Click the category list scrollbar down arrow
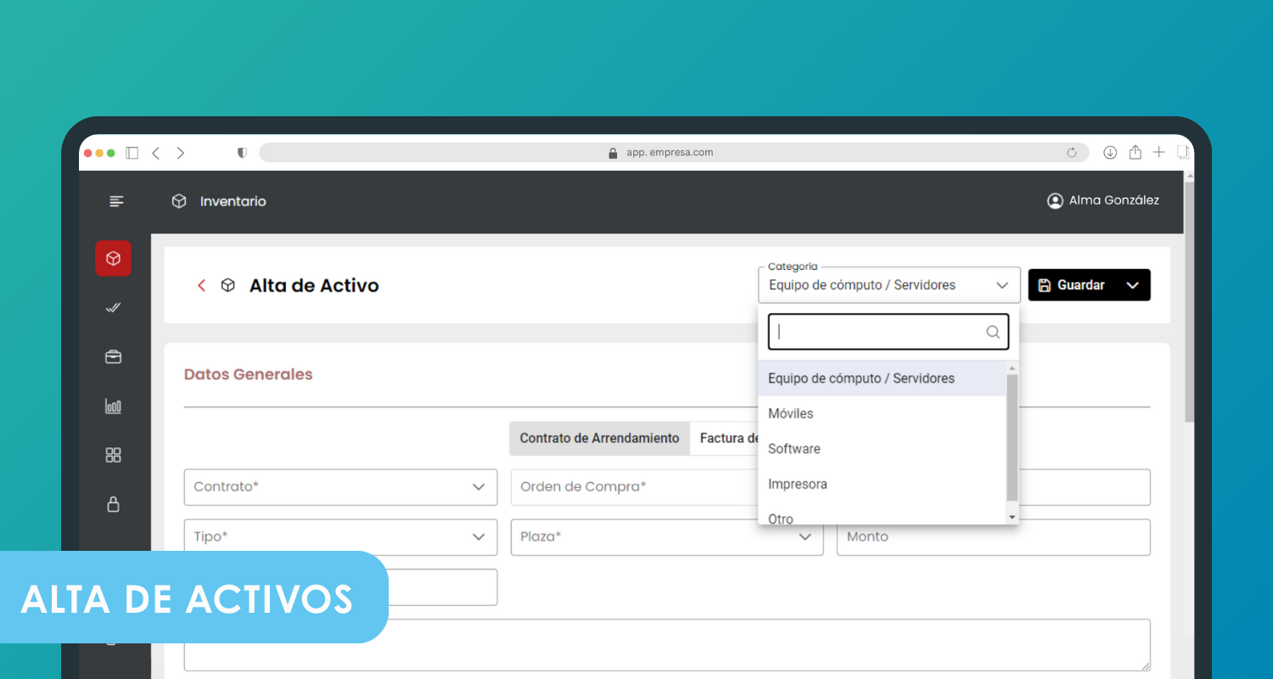 pos(1012,517)
